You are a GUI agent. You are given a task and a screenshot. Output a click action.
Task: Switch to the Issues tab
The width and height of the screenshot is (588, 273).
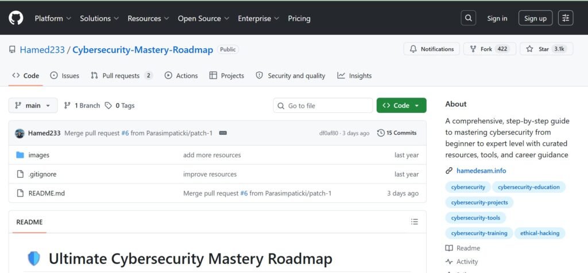pos(64,76)
